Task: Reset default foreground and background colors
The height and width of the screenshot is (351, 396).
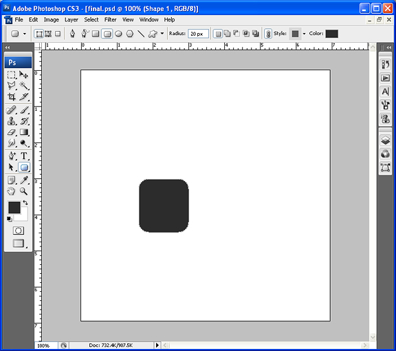Action: [10, 219]
